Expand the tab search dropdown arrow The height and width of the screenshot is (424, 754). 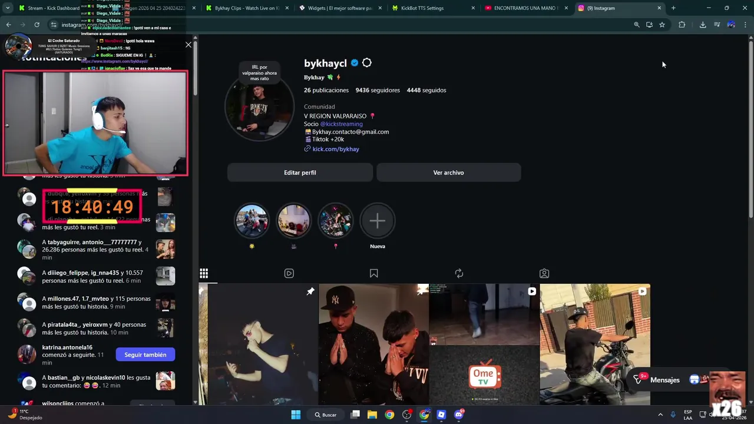[8, 8]
